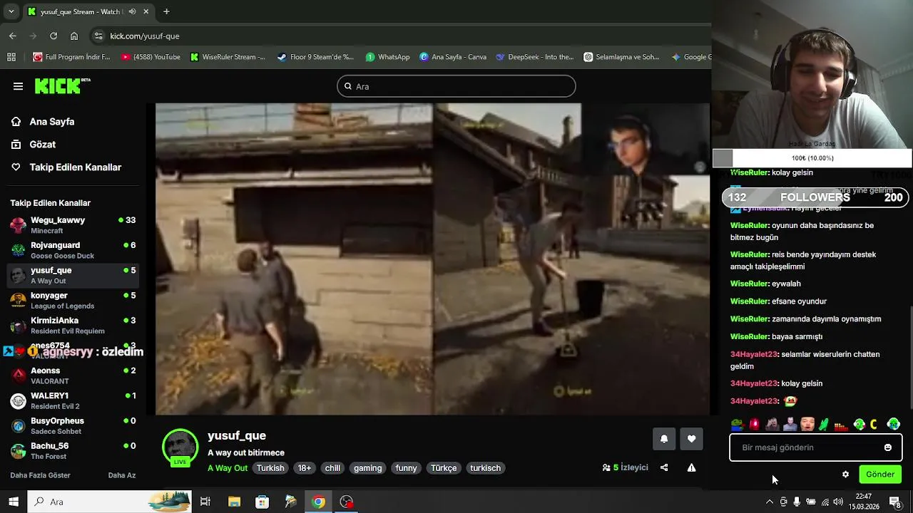
Task: Open Rojvanguard Goose Goose Duck channel
Action: [x=72, y=250]
